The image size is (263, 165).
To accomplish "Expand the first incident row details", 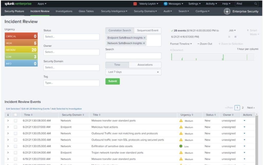I will pyautogui.click(x=8, y=120).
